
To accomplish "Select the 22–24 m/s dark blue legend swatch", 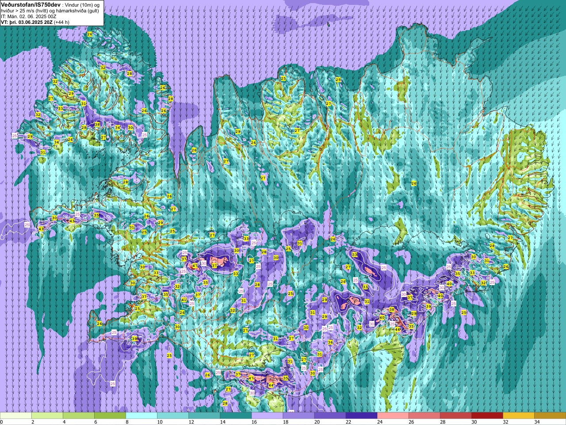I will [361, 416].
